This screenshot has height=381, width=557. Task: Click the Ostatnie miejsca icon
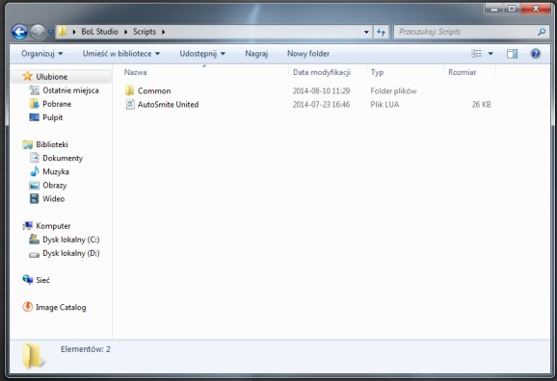click(x=34, y=90)
